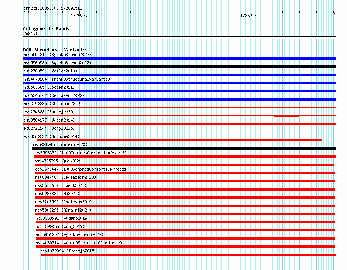The width and height of the screenshot is (347, 270).
Task: Click nsv4390065 (Wong2019) label
Action: pyautogui.click(x=60, y=226)
